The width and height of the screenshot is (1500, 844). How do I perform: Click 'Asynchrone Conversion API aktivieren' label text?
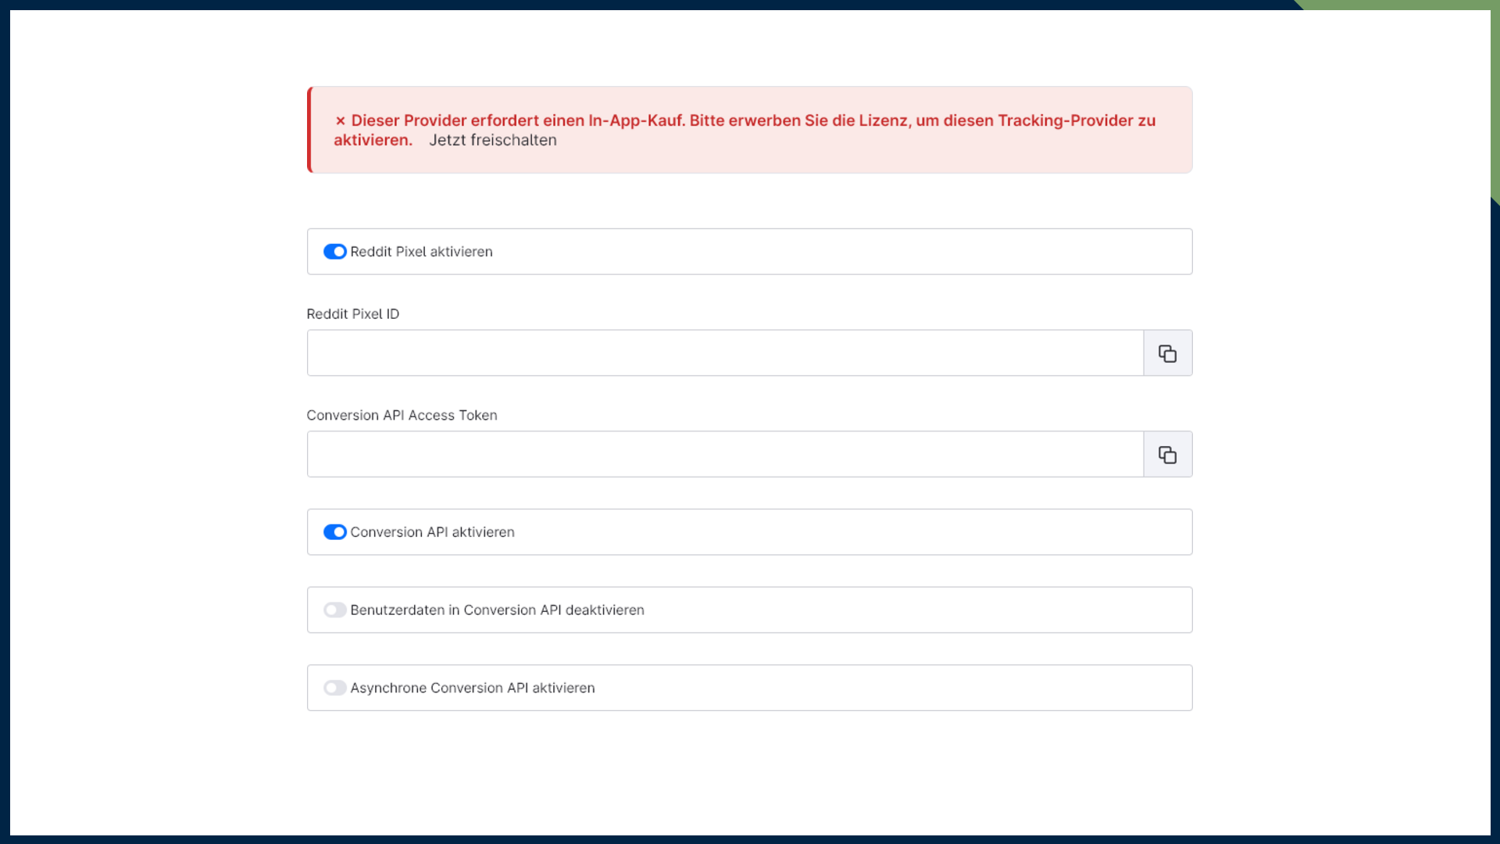472,688
